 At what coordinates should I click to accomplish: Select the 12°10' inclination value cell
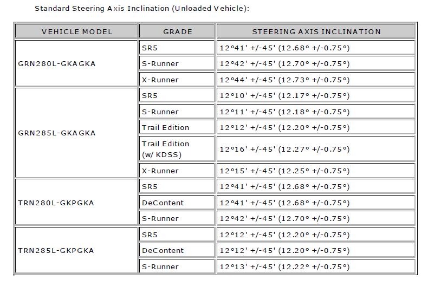click(x=316, y=95)
